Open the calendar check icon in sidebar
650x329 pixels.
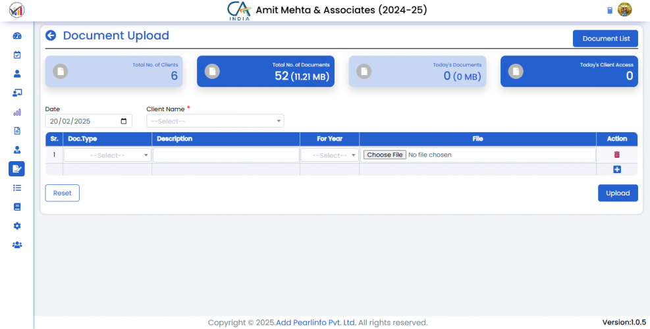point(17,55)
